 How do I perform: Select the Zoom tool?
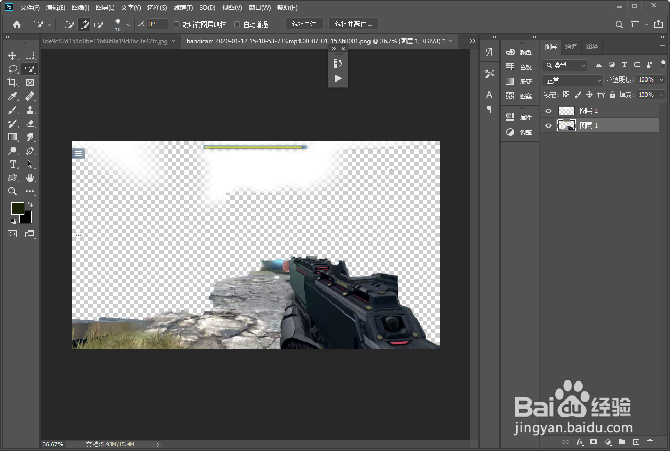pyautogui.click(x=13, y=191)
